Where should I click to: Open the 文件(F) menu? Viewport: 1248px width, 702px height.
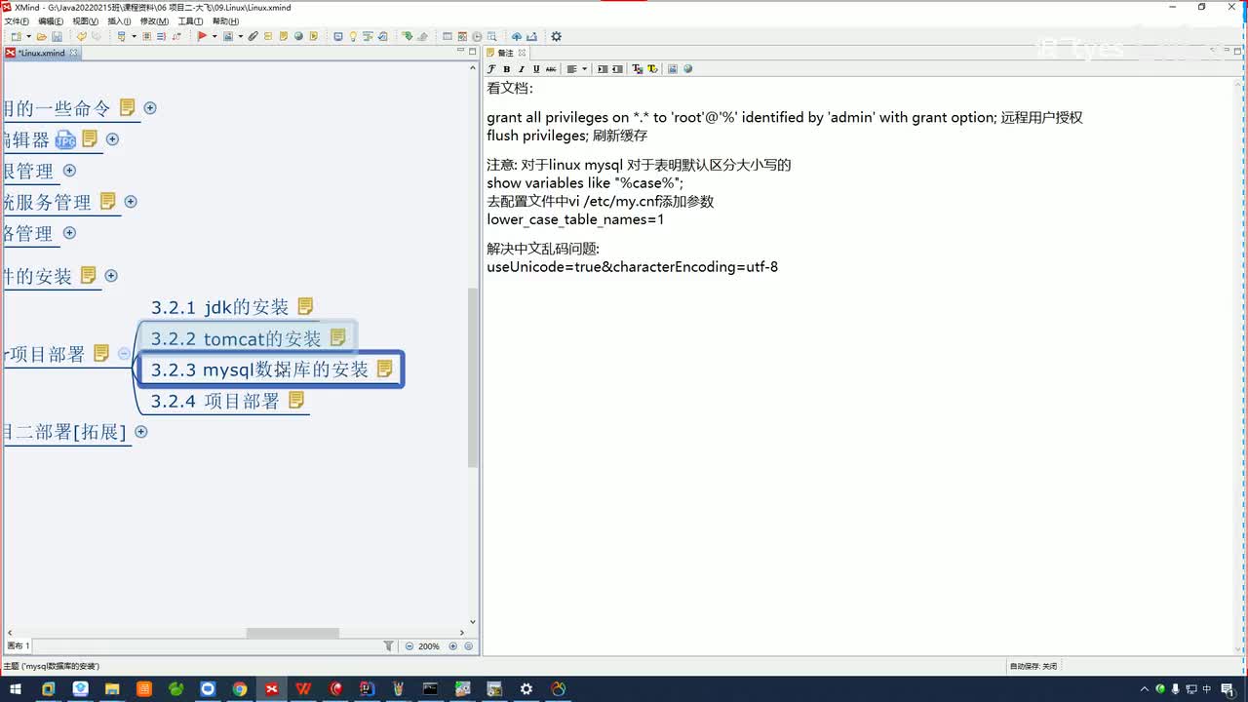[x=18, y=20]
